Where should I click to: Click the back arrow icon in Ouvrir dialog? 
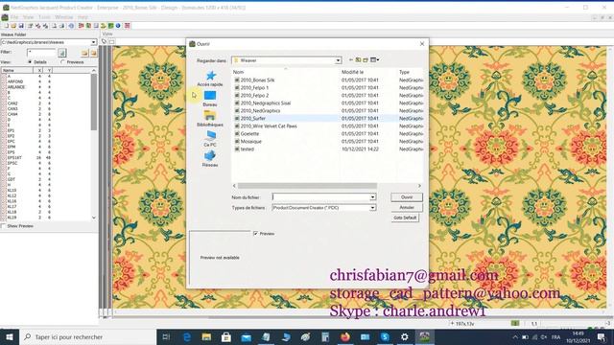click(350, 59)
